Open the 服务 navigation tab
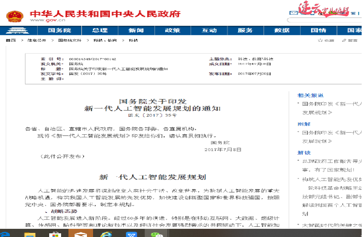Screen dimensions: 362x237 245,31
